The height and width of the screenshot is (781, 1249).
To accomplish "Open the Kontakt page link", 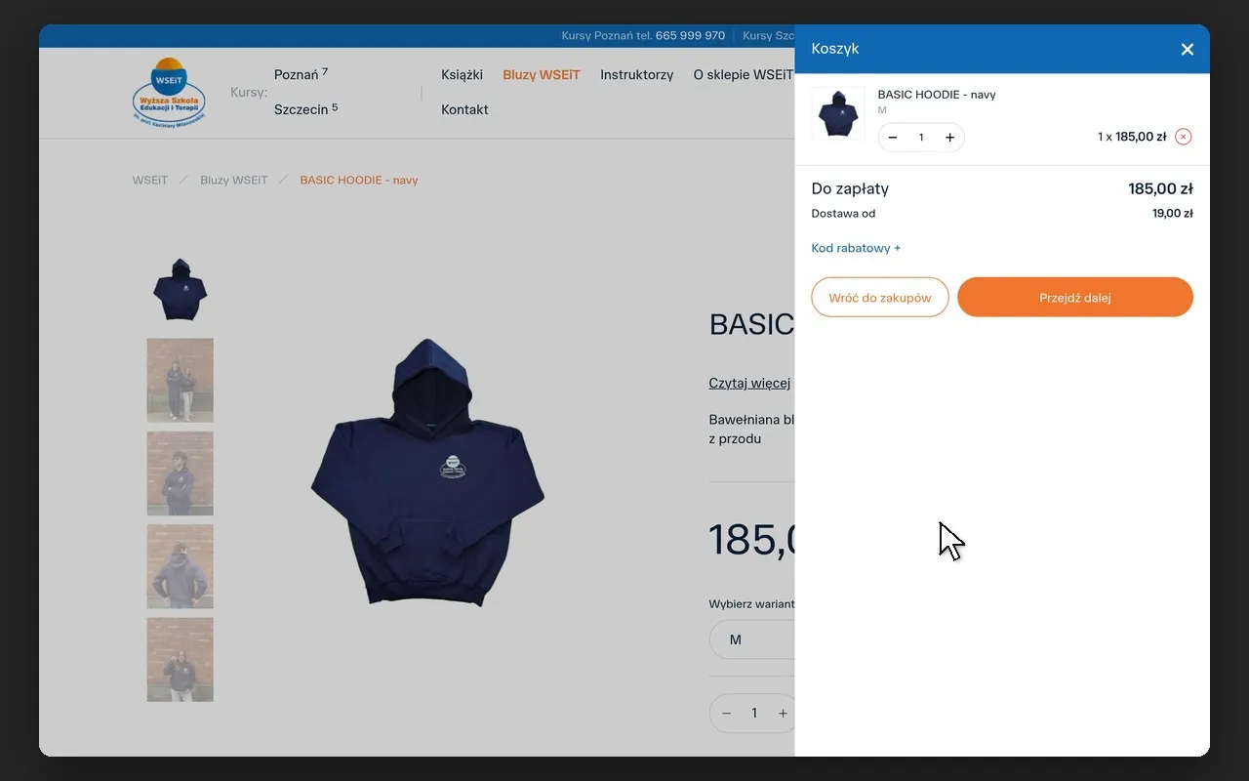I will (x=464, y=109).
